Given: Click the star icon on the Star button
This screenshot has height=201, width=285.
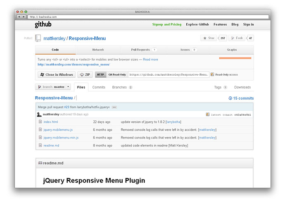Looking at the screenshot, I should pos(205,38).
